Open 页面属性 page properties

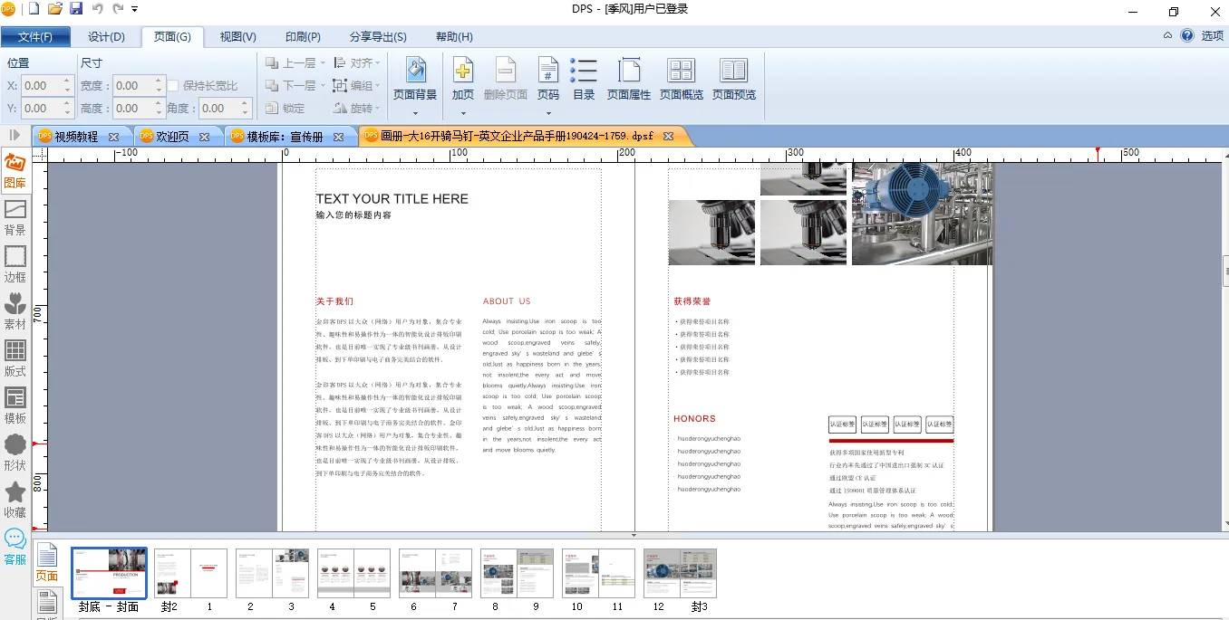[629, 79]
